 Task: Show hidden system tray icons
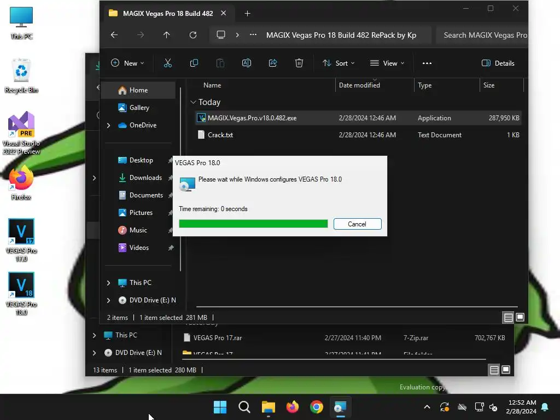coord(427,407)
